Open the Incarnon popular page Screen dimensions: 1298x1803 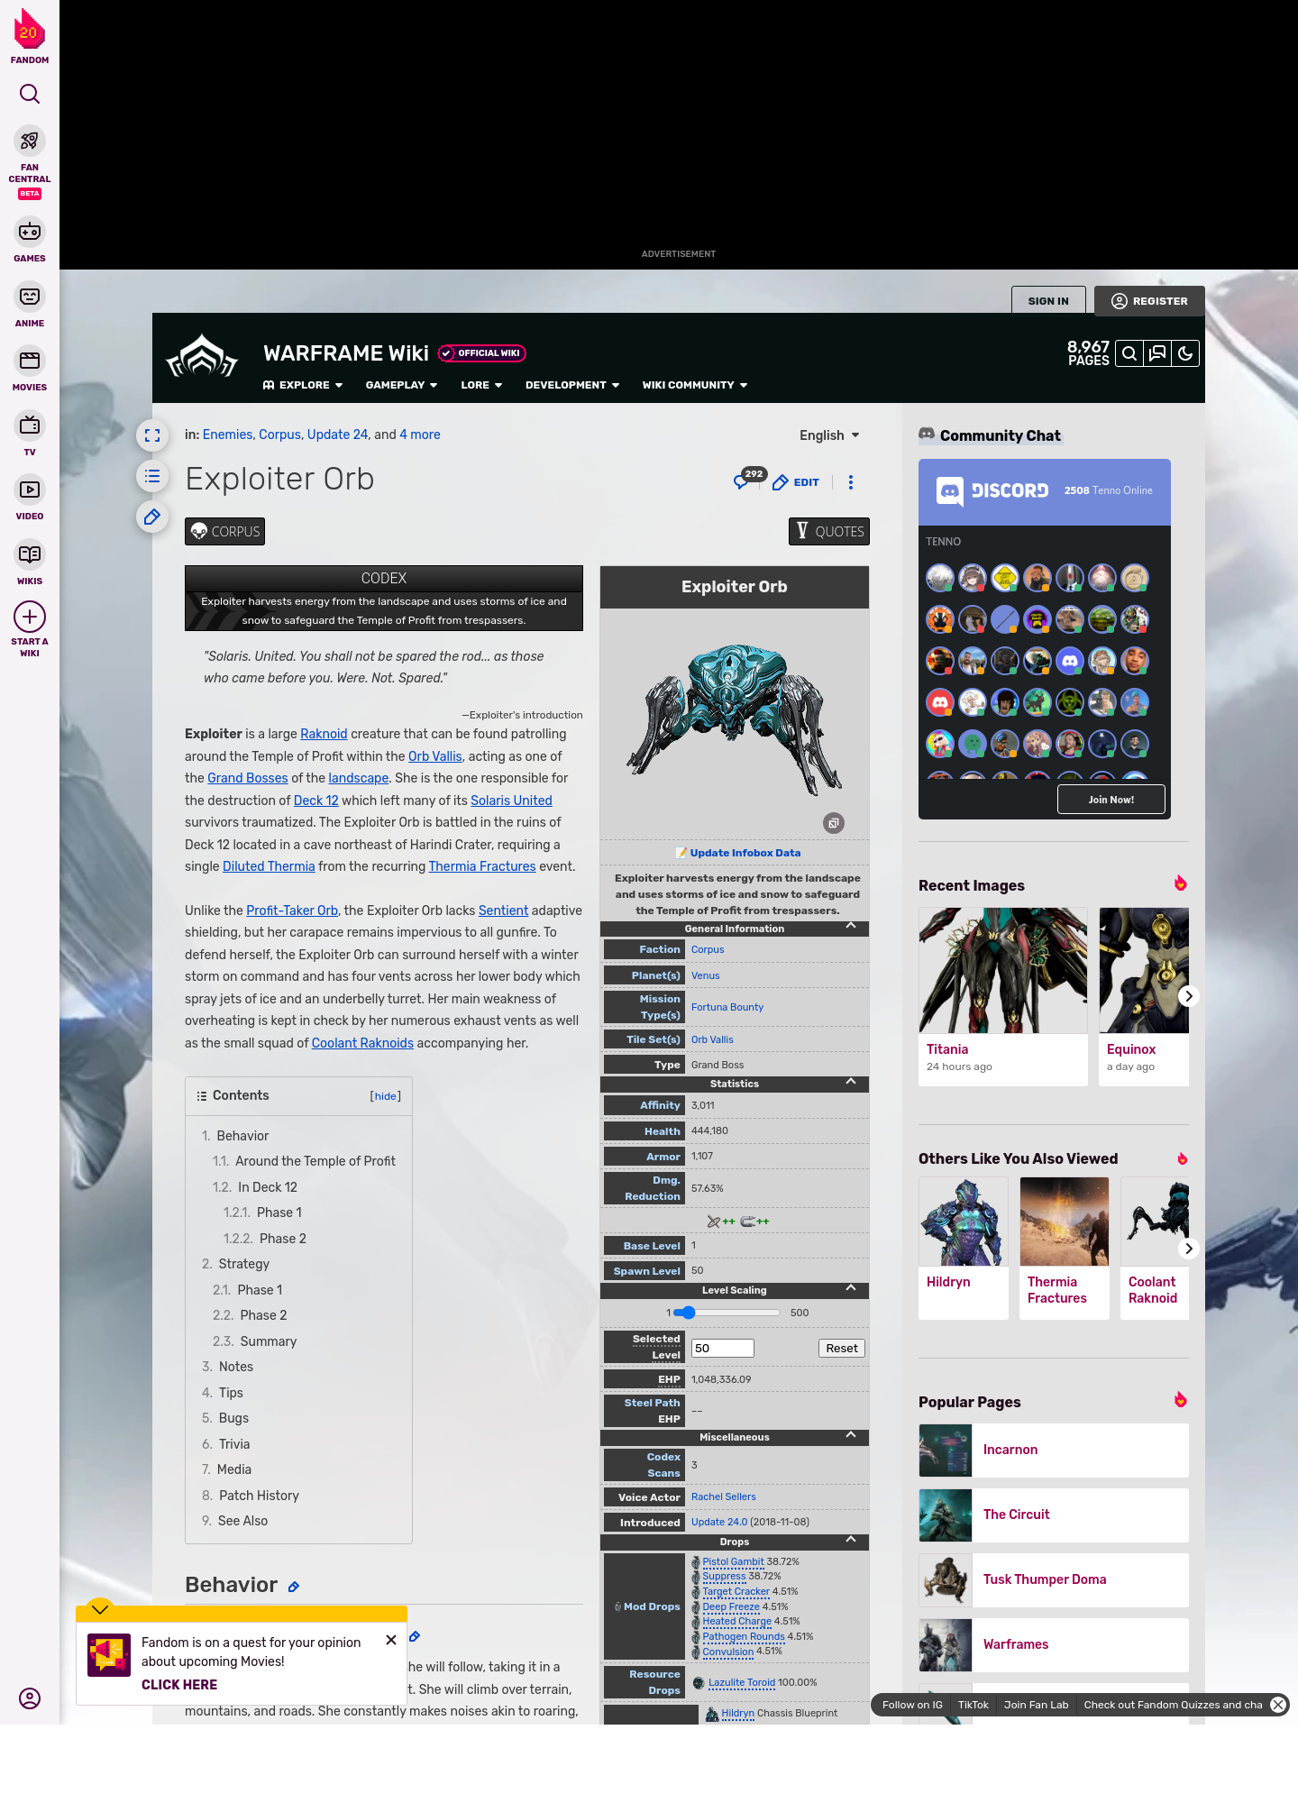click(x=1054, y=1451)
